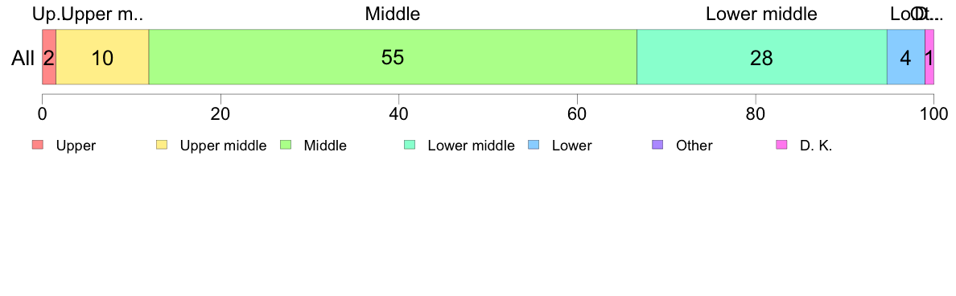Image resolution: width=956 pixels, height=296 pixels.
Task: Click the green Middle legend swatch
Action: click(286, 145)
